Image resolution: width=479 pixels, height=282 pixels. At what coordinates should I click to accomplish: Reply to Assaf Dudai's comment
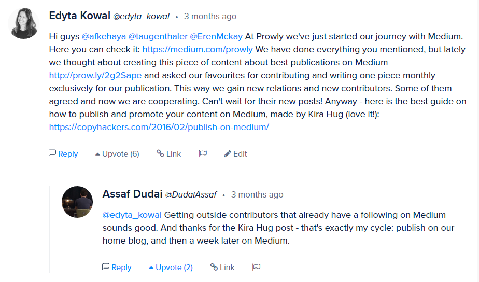(x=117, y=267)
